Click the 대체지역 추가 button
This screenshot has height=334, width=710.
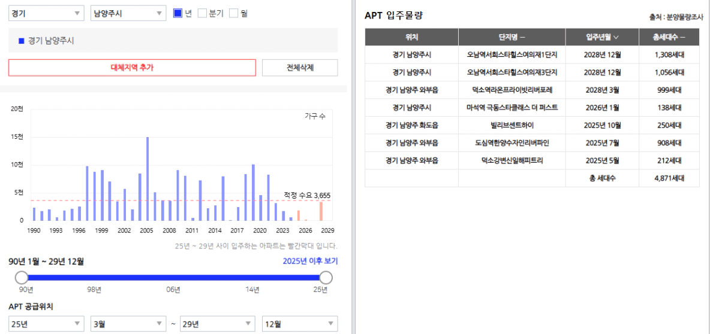point(132,68)
